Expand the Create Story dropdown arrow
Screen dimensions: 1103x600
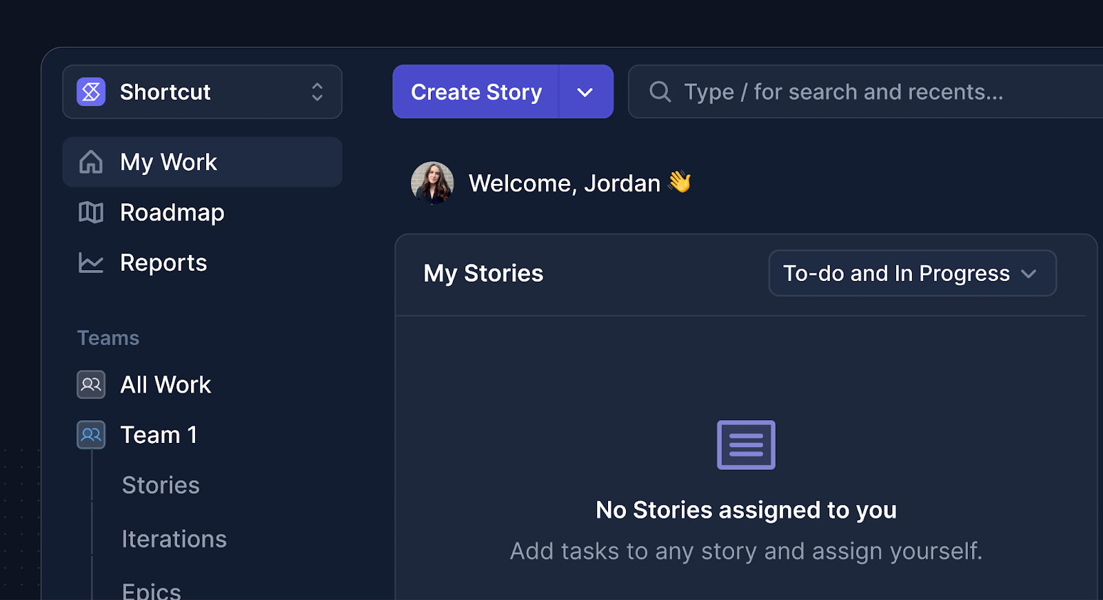585,92
